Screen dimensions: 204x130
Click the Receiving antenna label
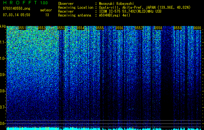click(x=75, y=15)
